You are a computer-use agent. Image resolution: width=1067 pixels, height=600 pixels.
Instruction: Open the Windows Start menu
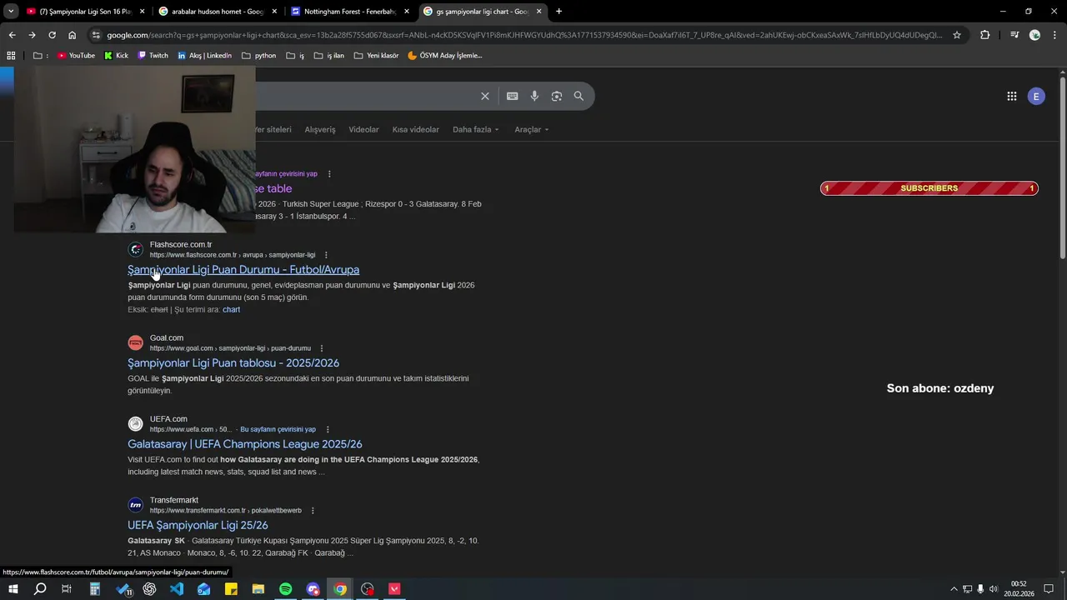[x=13, y=589]
